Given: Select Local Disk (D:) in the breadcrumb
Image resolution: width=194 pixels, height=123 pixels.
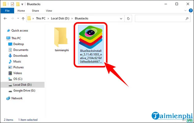Looking at the screenshot, I should [x=60, y=18].
